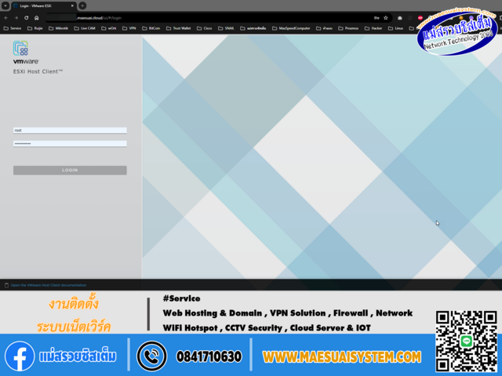
Task: Reload the current page
Action: coord(26,18)
